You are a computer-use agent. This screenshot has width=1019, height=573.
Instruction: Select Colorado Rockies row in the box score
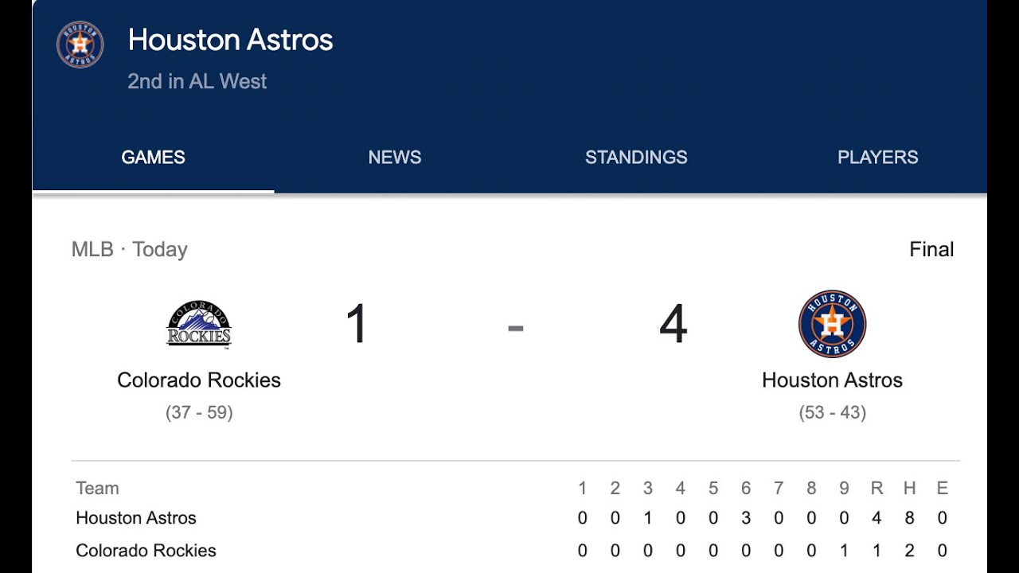pos(146,551)
